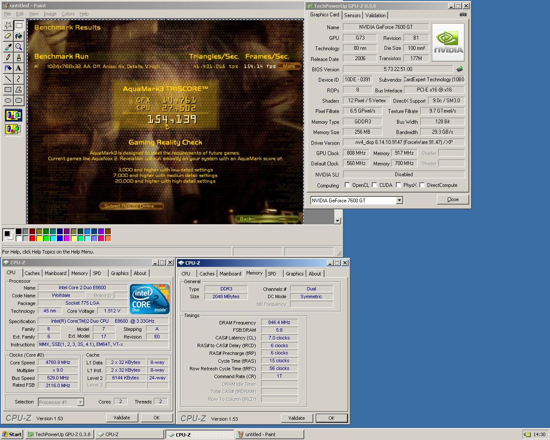Pick the black color swatch in palette
550x440 pixels.
tap(18, 232)
